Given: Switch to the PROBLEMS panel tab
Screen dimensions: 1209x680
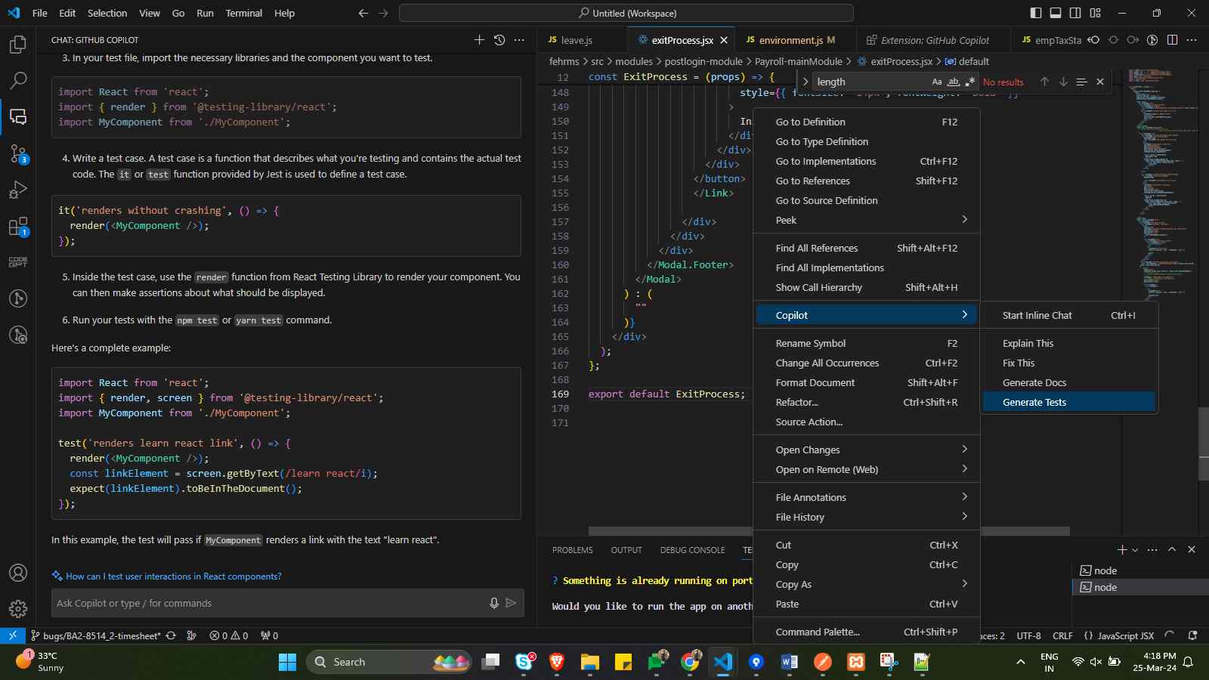Looking at the screenshot, I should coord(572,550).
